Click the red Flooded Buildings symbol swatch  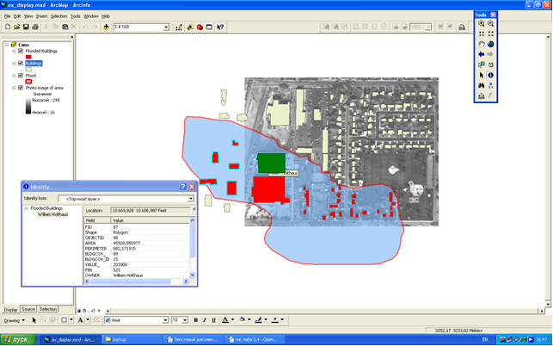28,57
